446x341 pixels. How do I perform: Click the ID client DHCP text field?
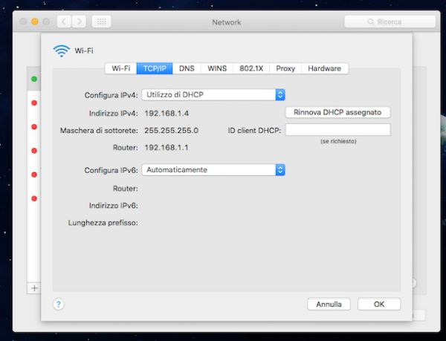pos(337,130)
